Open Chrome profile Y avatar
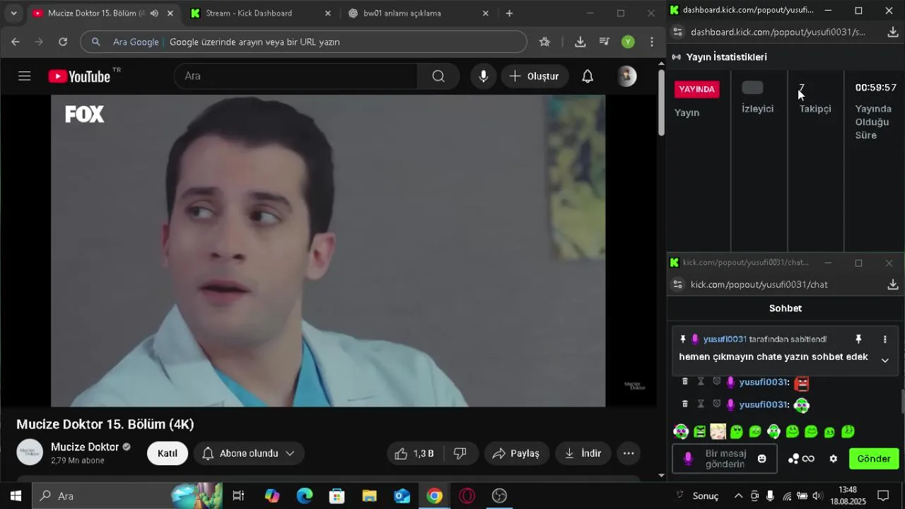905x509 pixels. coord(628,42)
